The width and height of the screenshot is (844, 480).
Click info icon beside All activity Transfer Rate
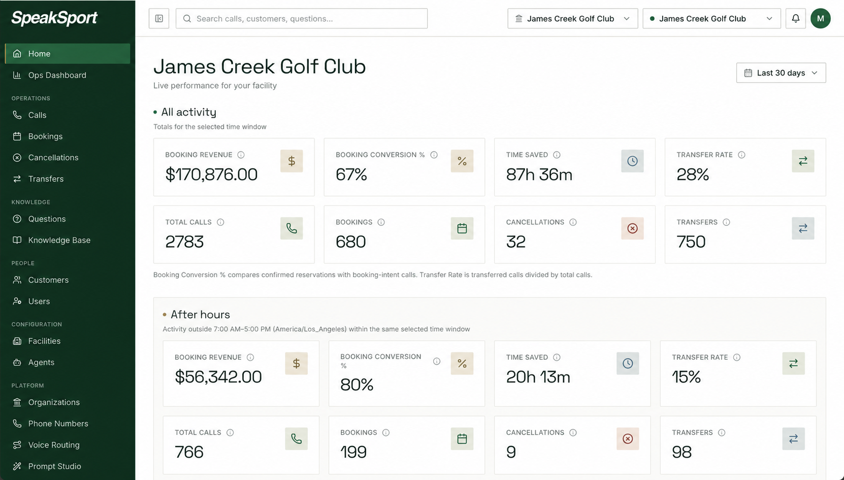pos(741,155)
